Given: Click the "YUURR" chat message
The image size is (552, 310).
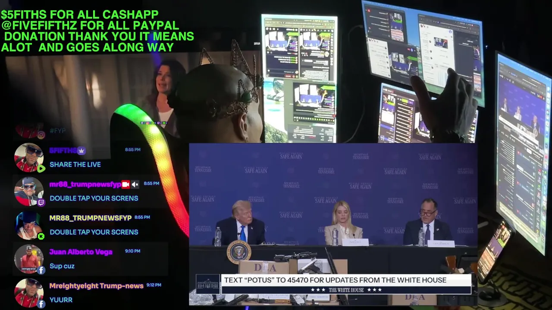Looking at the screenshot, I should 61,300.
